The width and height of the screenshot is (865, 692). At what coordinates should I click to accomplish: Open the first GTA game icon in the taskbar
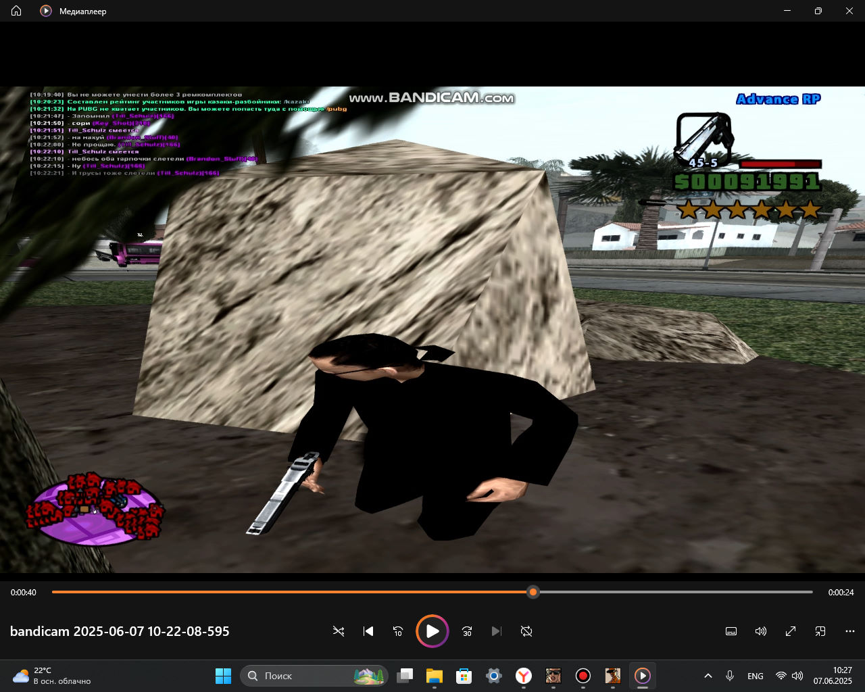553,676
